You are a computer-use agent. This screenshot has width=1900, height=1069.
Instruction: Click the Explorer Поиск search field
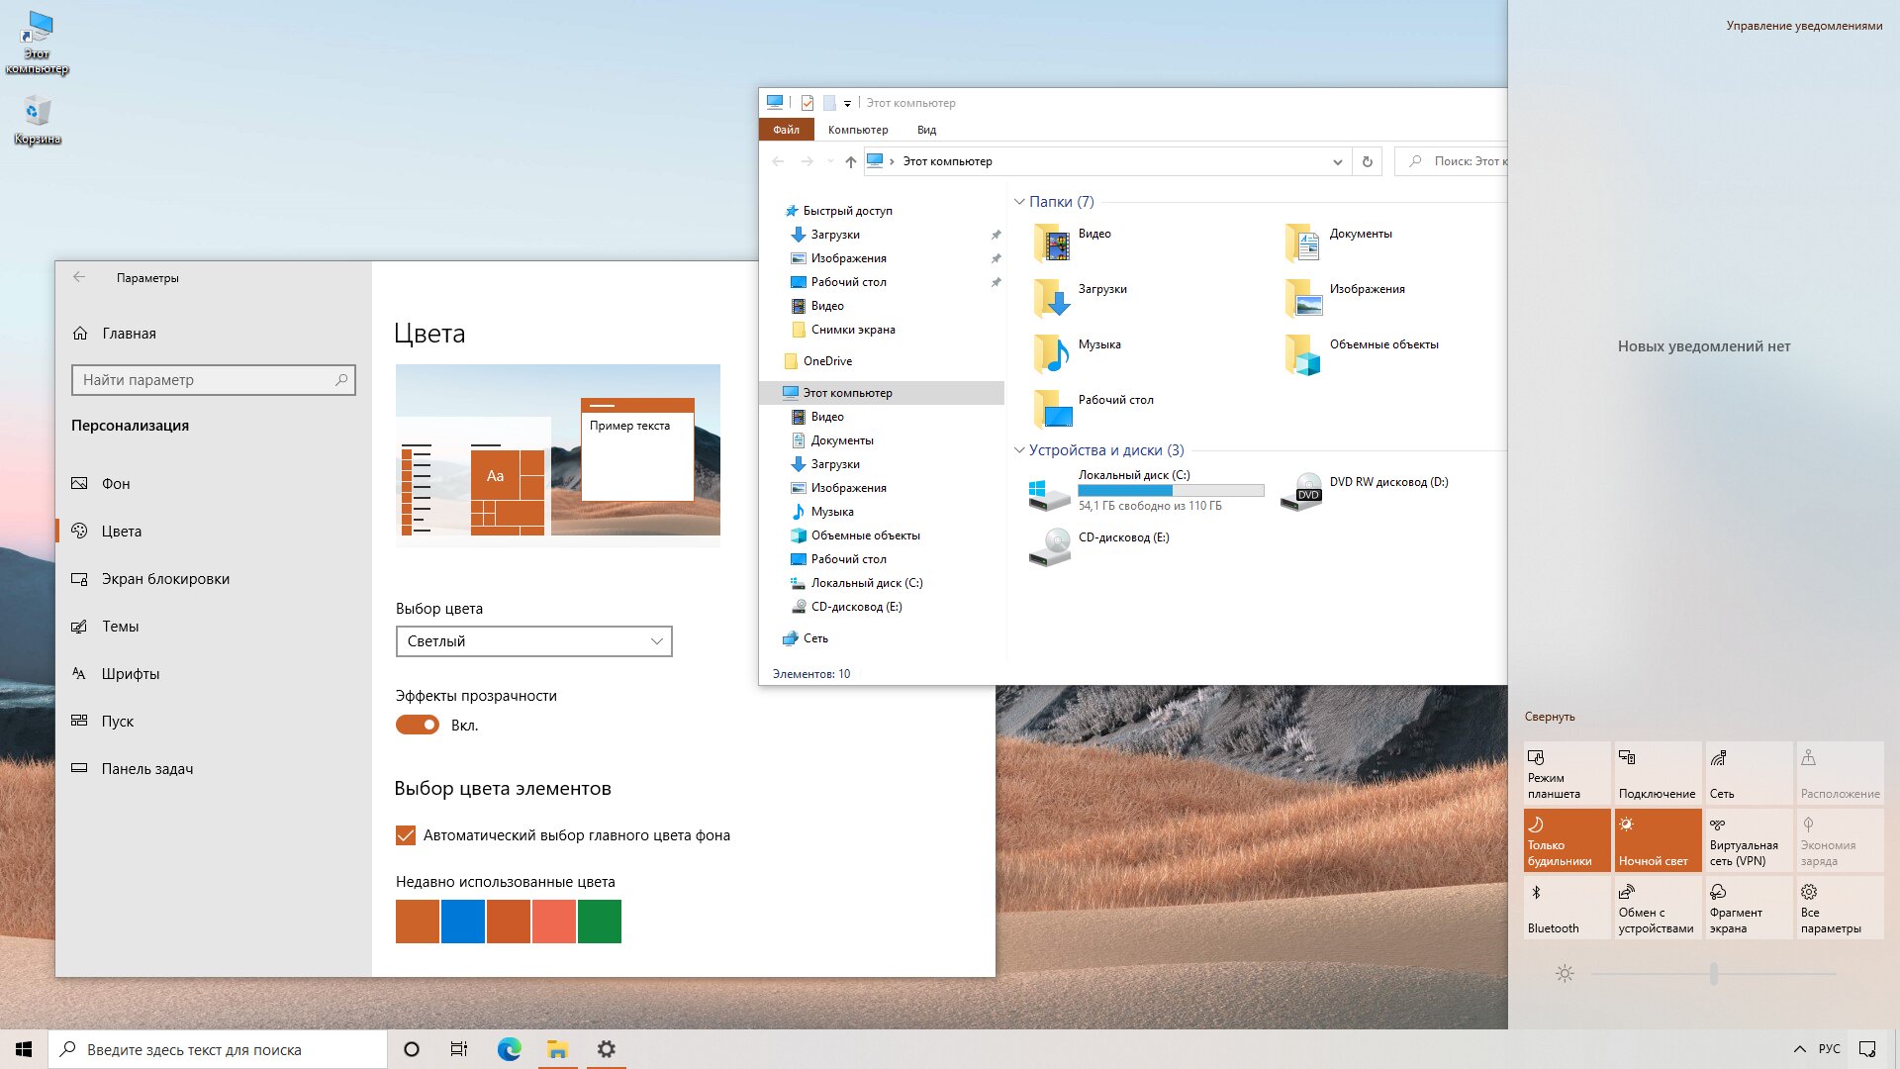1451,161
